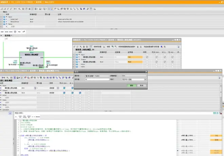224x156 pixels.
Task: Click 确定 button in the modify dialog
Action: pyautogui.click(x=131, y=85)
